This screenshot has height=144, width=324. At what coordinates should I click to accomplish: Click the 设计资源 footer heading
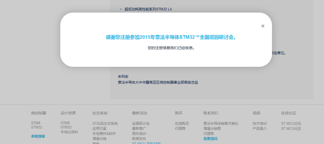tap(68, 113)
